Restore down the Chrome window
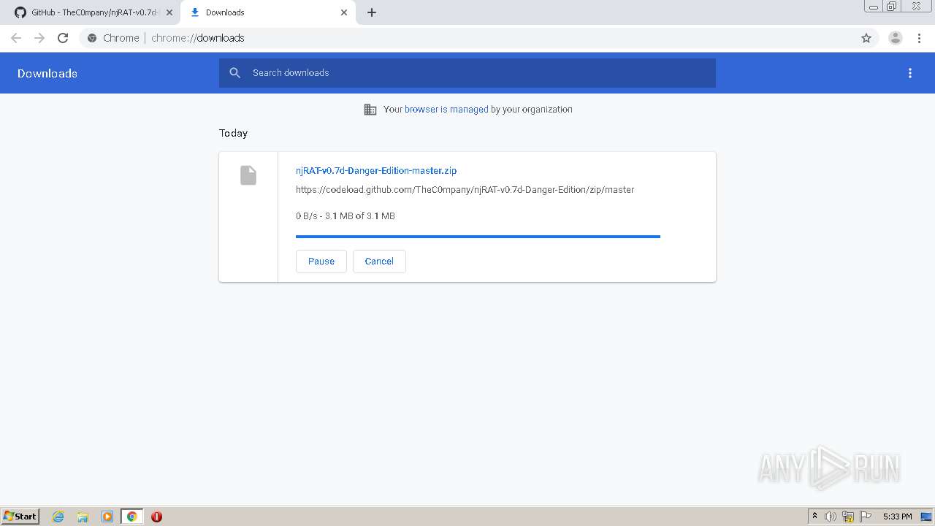Viewport: 935px width, 526px height. [892, 7]
